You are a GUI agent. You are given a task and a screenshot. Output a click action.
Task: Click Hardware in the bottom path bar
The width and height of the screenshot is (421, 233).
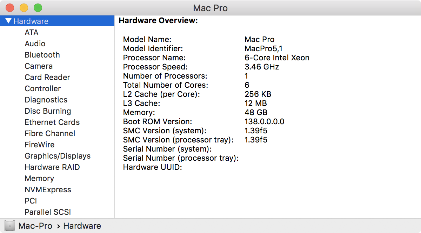pyautogui.click(x=82, y=226)
